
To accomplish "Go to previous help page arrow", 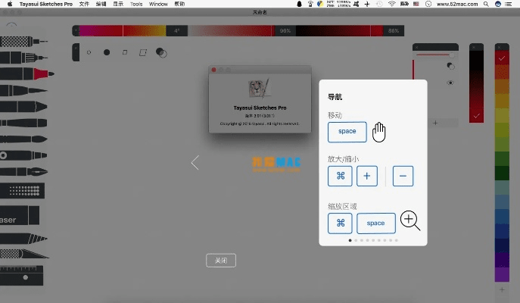I will click(x=195, y=162).
